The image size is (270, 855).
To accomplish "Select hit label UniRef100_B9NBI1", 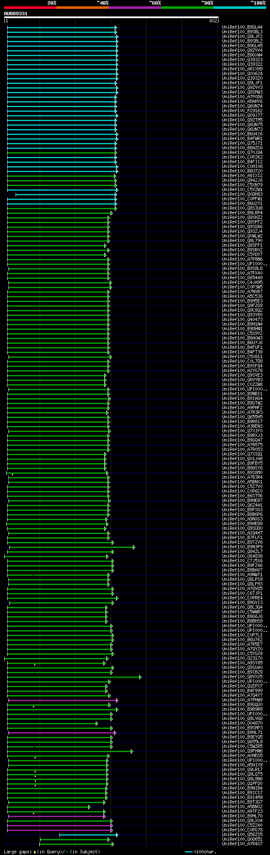I will (x=242, y=394).
